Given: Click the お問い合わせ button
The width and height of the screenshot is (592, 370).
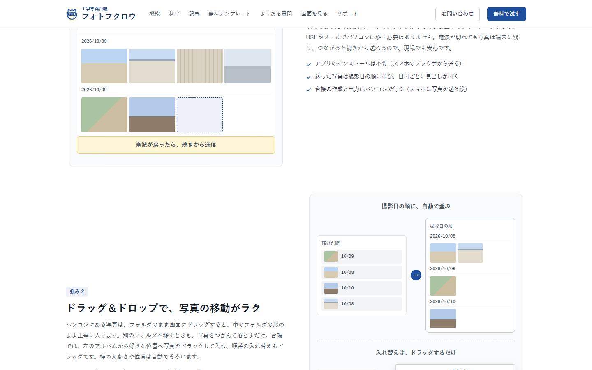Looking at the screenshot, I should (458, 14).
